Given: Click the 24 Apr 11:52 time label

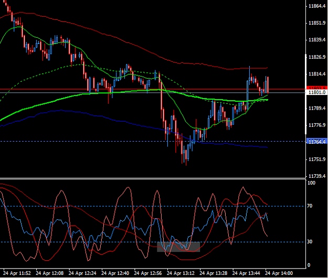Looking at the screenshot, I should [17, 273].
